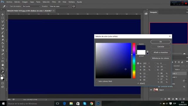The image size is (188, 106).
Task: Select the Rectangular Marquee tool
Action: (x=3, y=18)
